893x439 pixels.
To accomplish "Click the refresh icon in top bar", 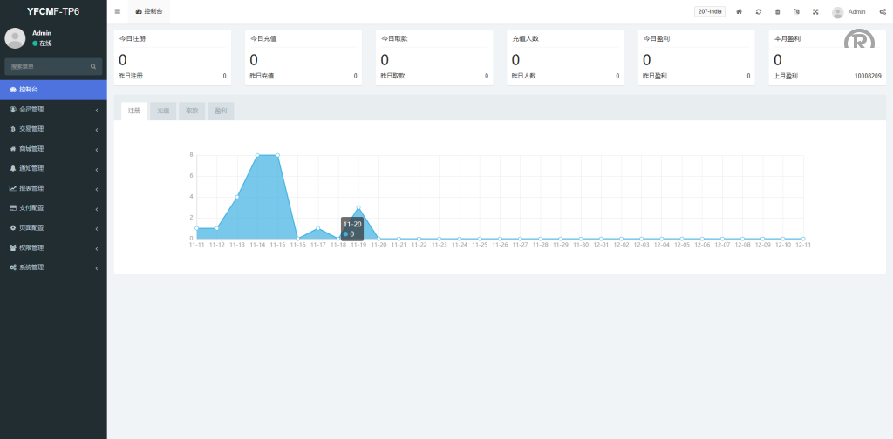I will click(x=759, y=11).
